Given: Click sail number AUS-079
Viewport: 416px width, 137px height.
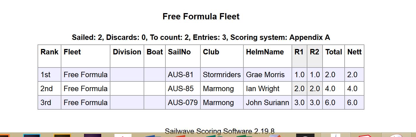Looking at the screenshot, I should [183, 103].
